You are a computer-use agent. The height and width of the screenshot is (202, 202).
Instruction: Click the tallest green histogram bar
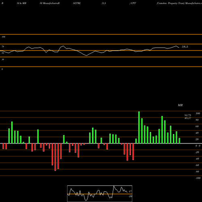(139, 127)
